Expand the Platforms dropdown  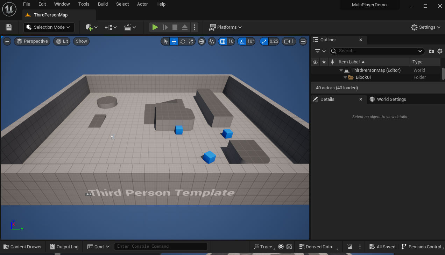pyautogui.click(x=226, y=27)
